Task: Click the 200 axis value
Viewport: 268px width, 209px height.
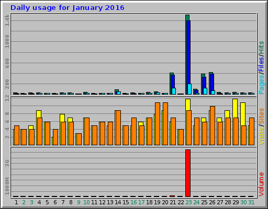Action: [7, 84]
